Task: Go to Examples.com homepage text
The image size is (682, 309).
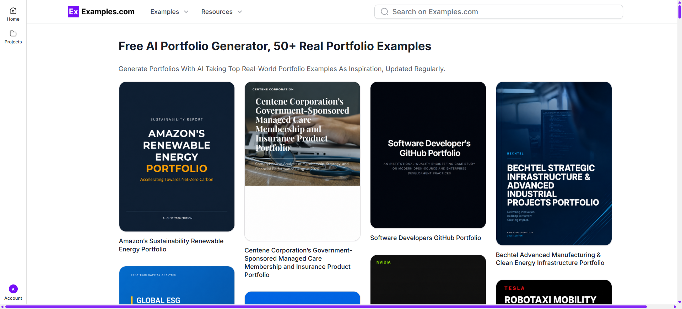Action: click(108, 12)
